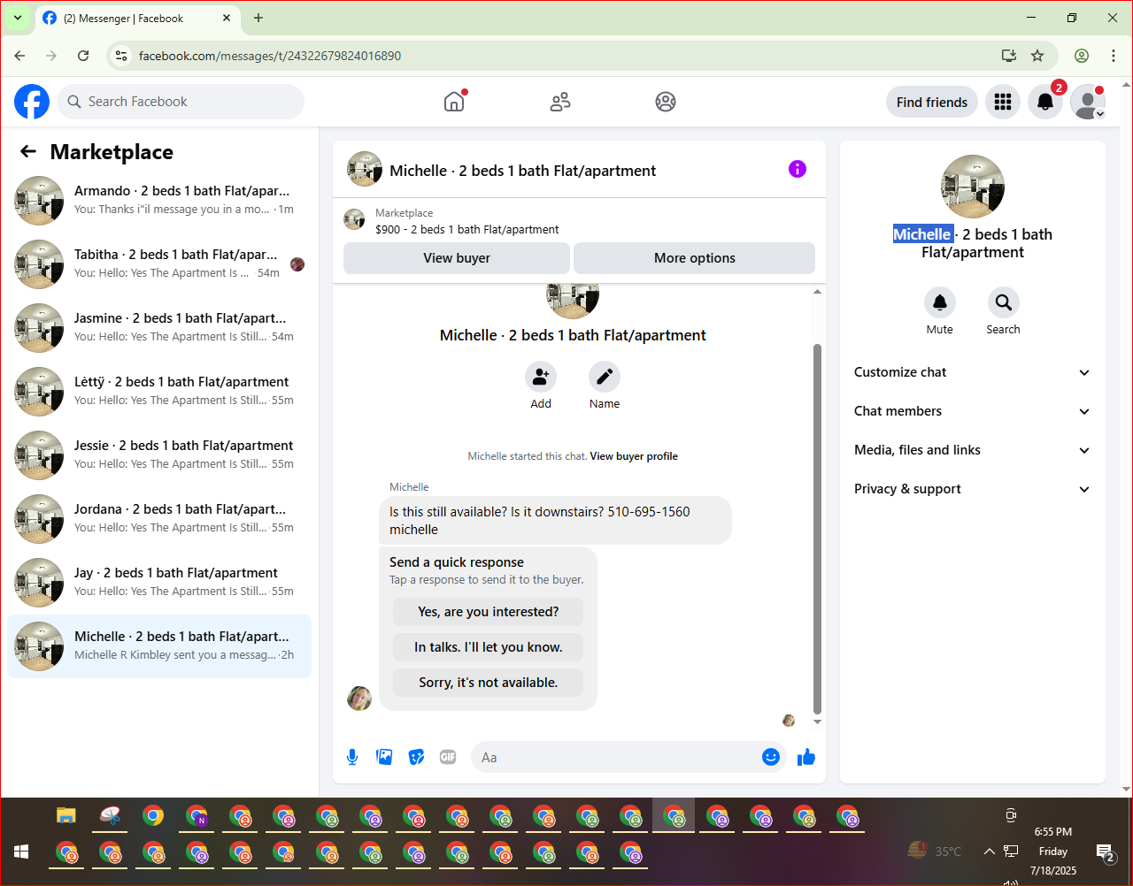1133x886 pixels.
Task: Click the Add people icon
Action: [x=541, y=377]
